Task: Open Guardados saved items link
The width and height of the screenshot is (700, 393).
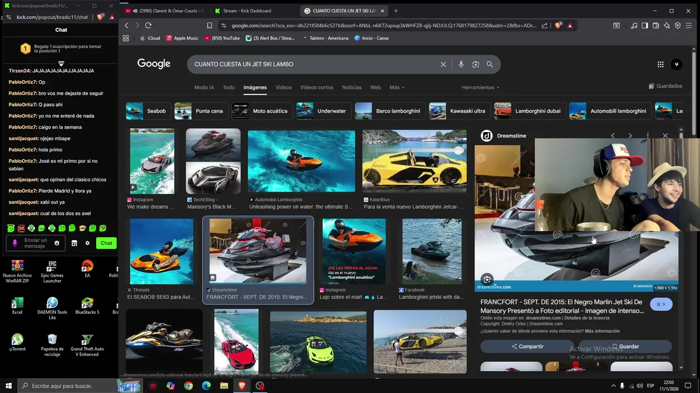Action: click(x=666, y=86)
